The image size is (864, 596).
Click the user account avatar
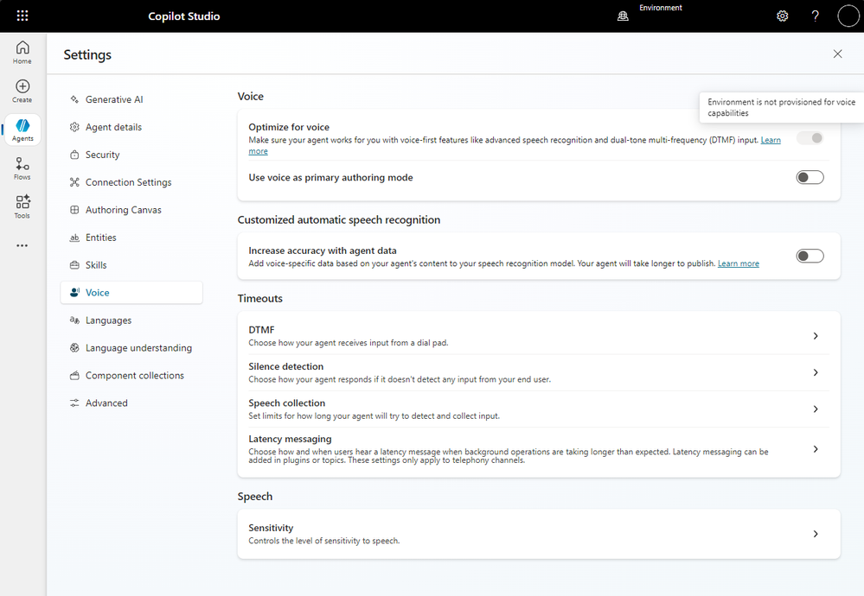point(848,16)
